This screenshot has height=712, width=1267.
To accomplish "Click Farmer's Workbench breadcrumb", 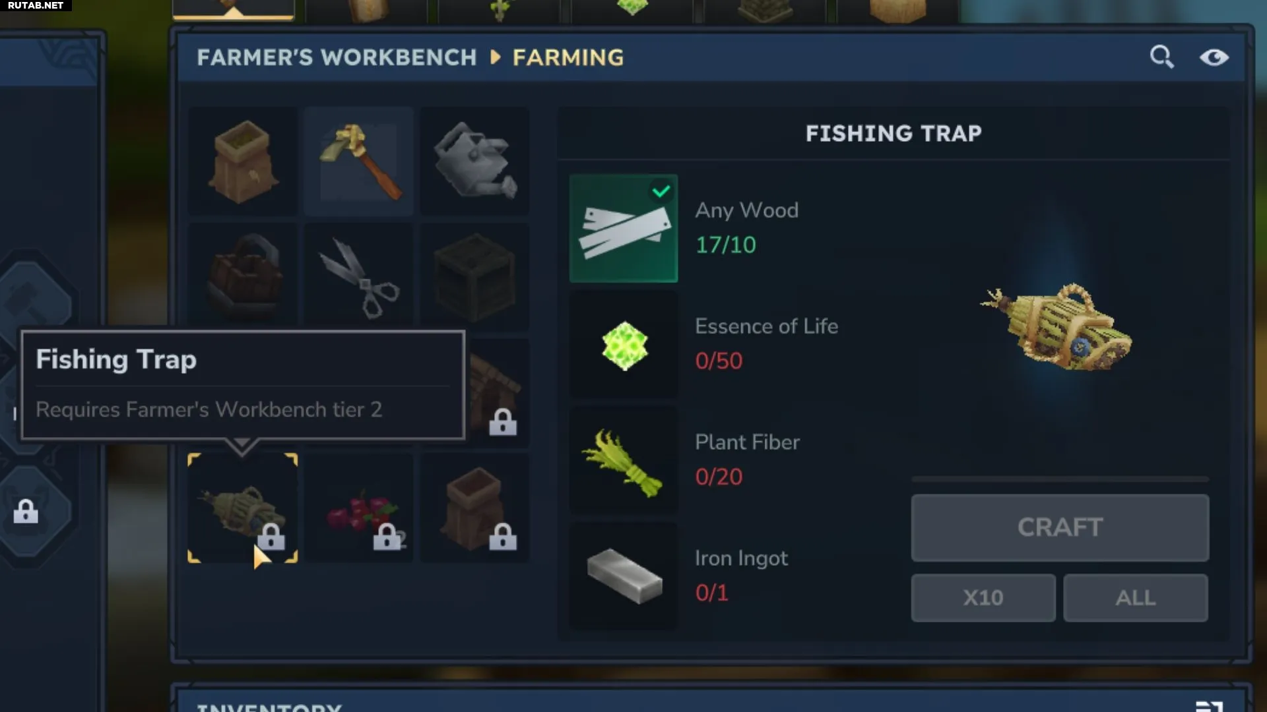I will pos(337,57).
